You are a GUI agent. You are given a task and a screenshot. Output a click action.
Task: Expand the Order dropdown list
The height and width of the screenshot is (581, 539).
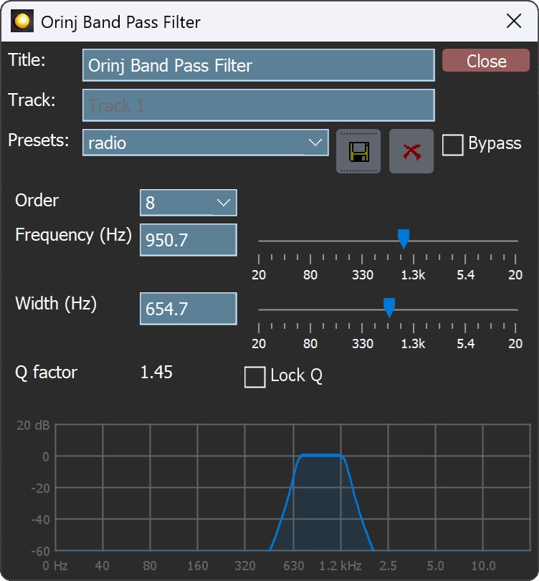click(x=188, y=203)
